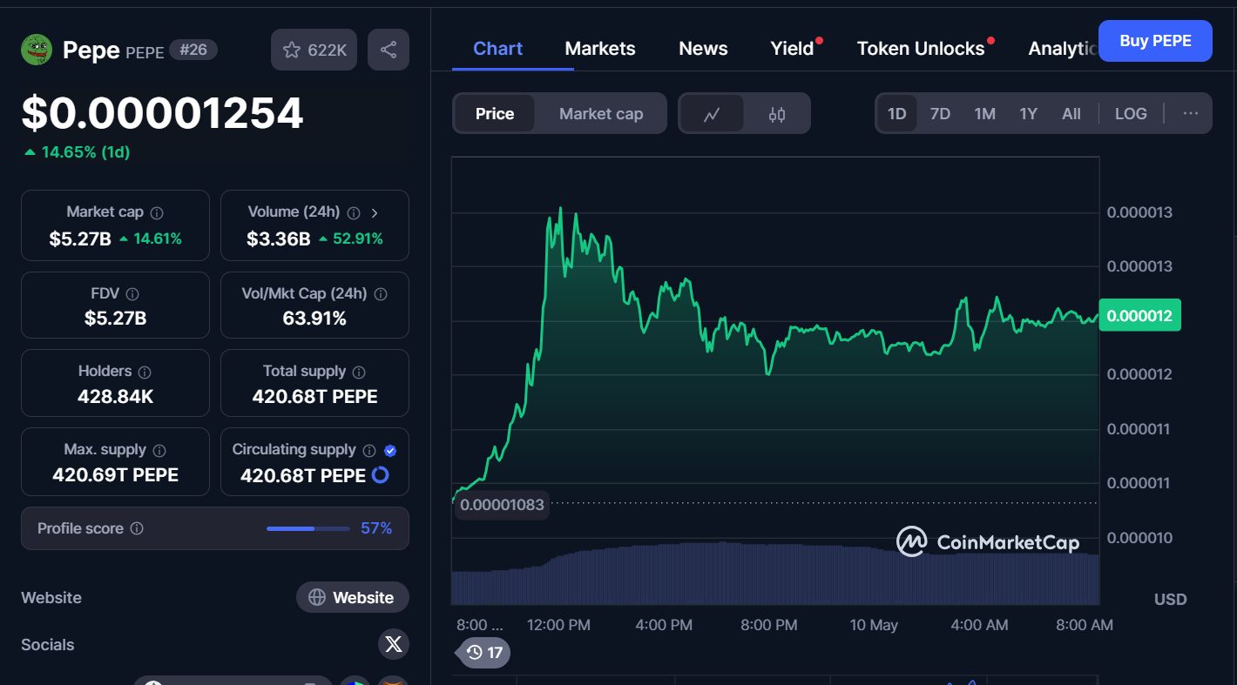Click the opening price label 0.00001083
This screenshot has height=685, width=1237.
coord(502,505)
